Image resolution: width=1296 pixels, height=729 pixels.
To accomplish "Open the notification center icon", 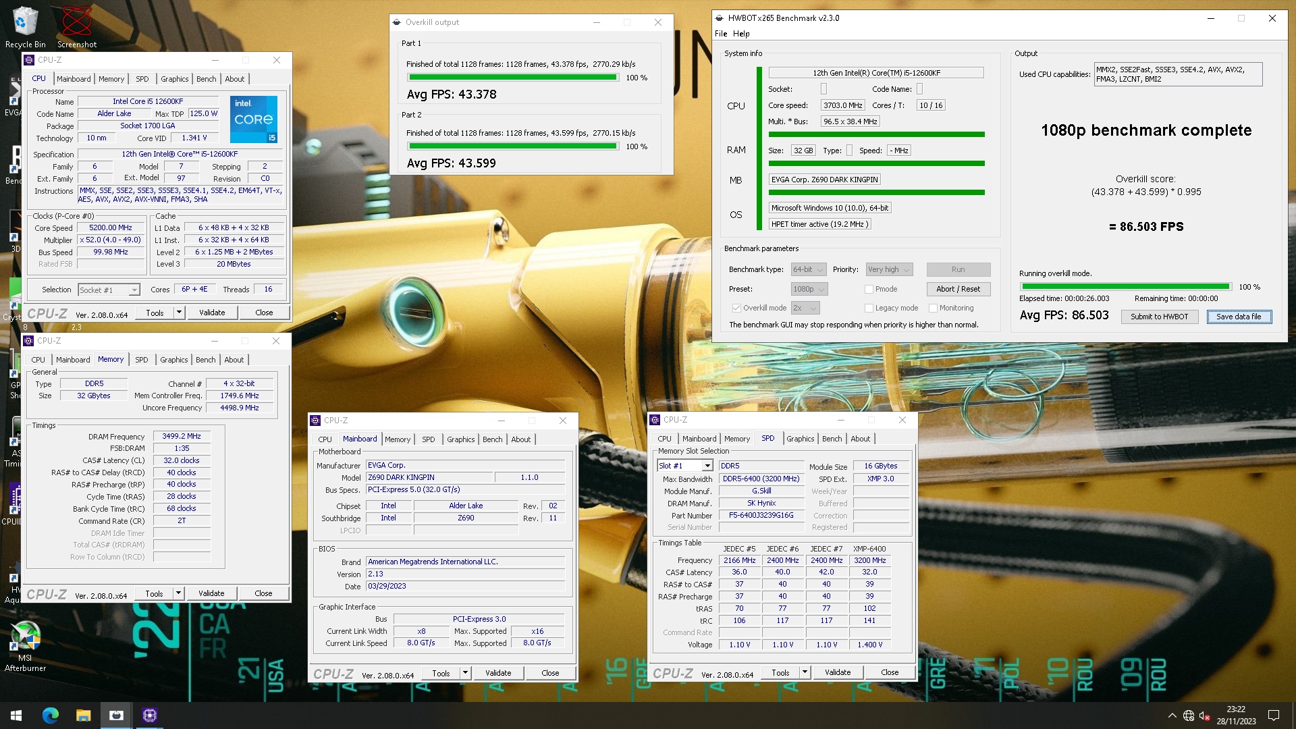I will tap(1274, 715).
